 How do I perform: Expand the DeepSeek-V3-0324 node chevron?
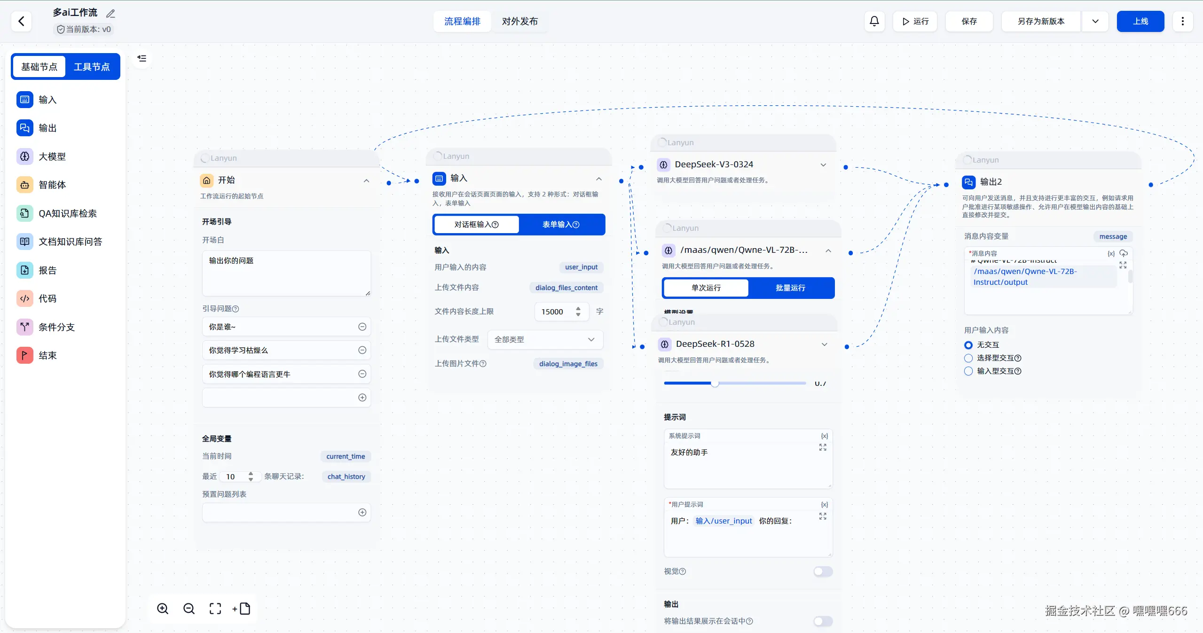click(823, 164)
